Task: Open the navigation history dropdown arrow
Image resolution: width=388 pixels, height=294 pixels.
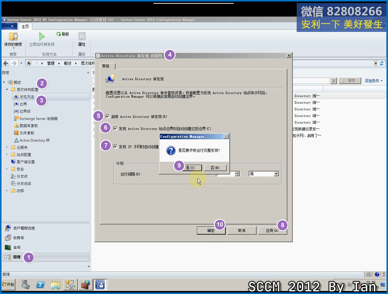Action: [21, 63]
